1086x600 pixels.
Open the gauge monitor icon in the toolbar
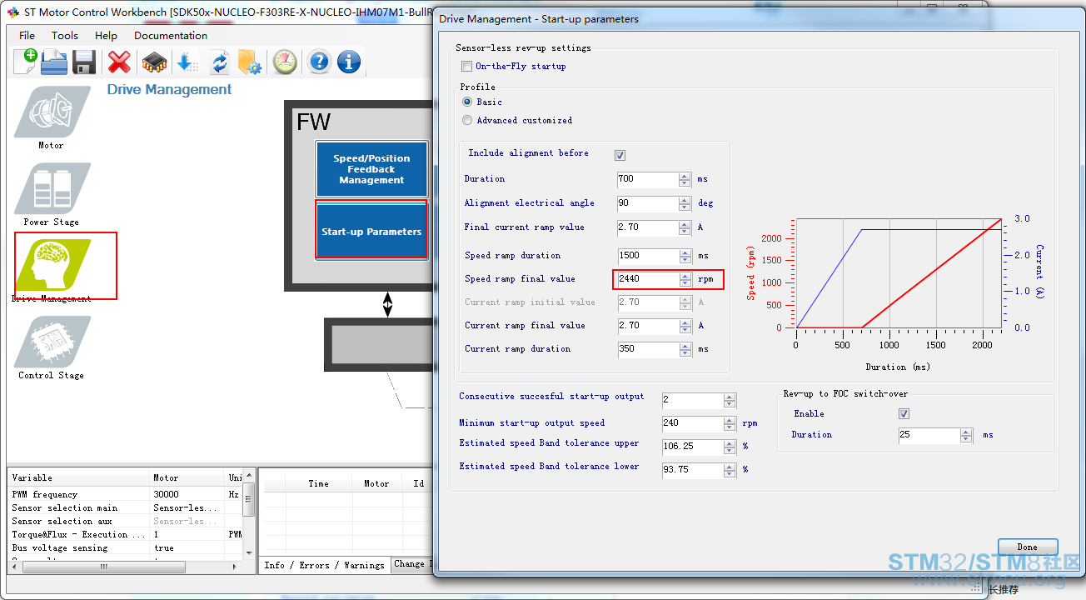pyautogui.click(x=285, y=62)
